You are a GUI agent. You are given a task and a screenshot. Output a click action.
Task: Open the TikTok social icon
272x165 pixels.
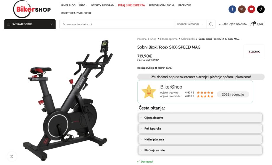click(x=261, y=9)
